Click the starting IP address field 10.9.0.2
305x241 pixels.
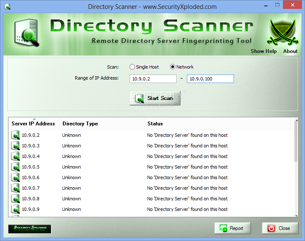(x=153, y=79)
